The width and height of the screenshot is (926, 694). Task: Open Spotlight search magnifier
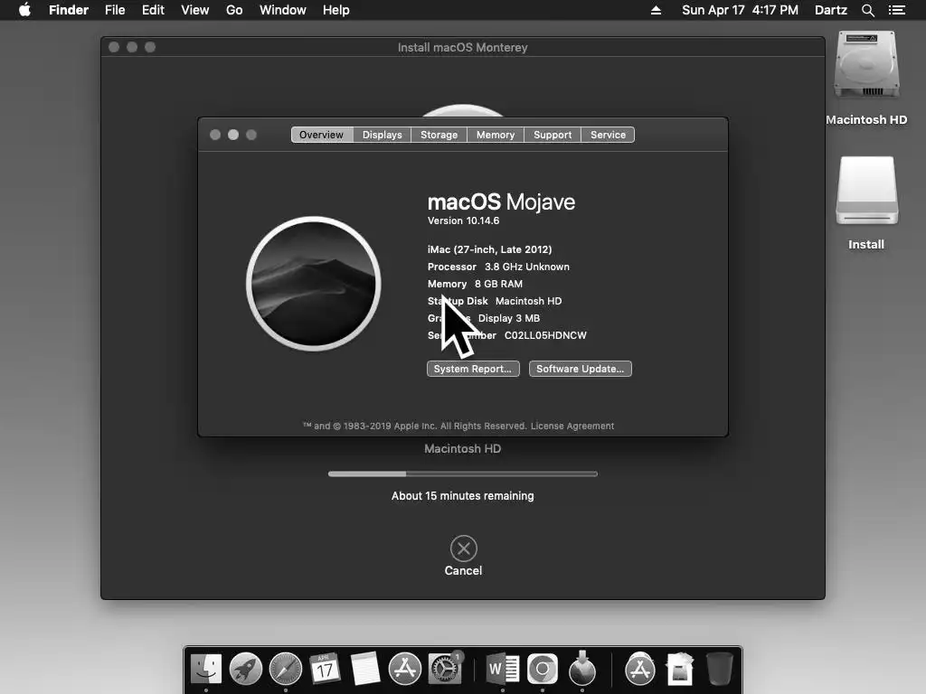point(867,10)
